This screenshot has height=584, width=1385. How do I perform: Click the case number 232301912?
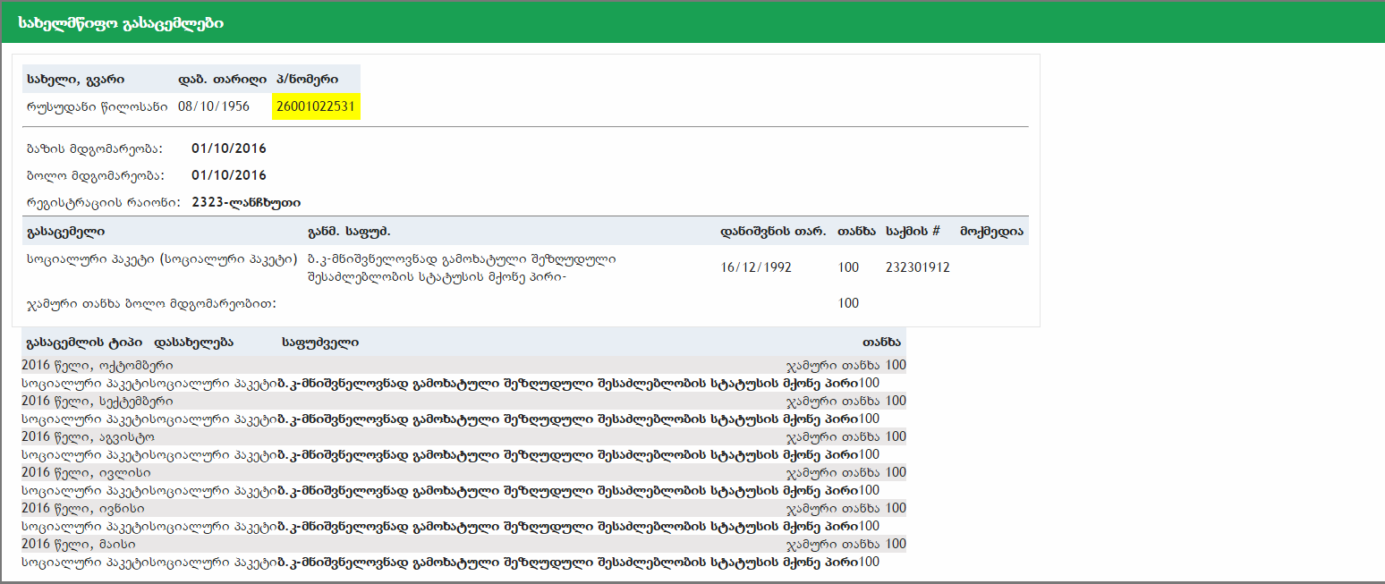pyautogui.click(x=917, y=267)
